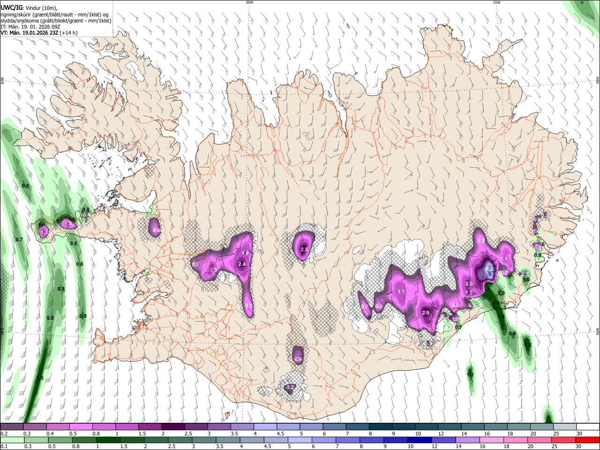Pick the violet rain swatch starting at 12
The width and height of the screenshot is (600, 450).
tap(444, 440)
